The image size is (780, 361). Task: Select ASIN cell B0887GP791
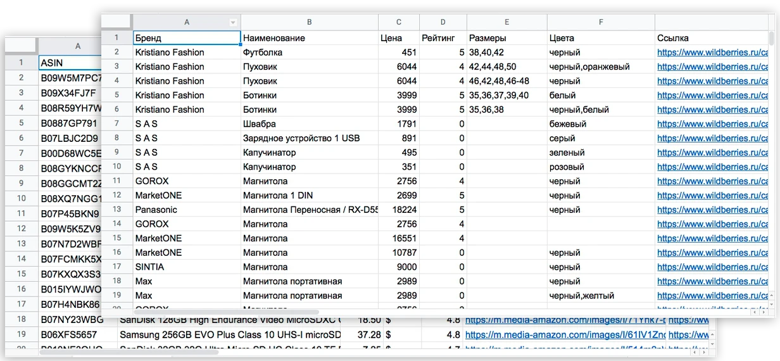[70, 123]
